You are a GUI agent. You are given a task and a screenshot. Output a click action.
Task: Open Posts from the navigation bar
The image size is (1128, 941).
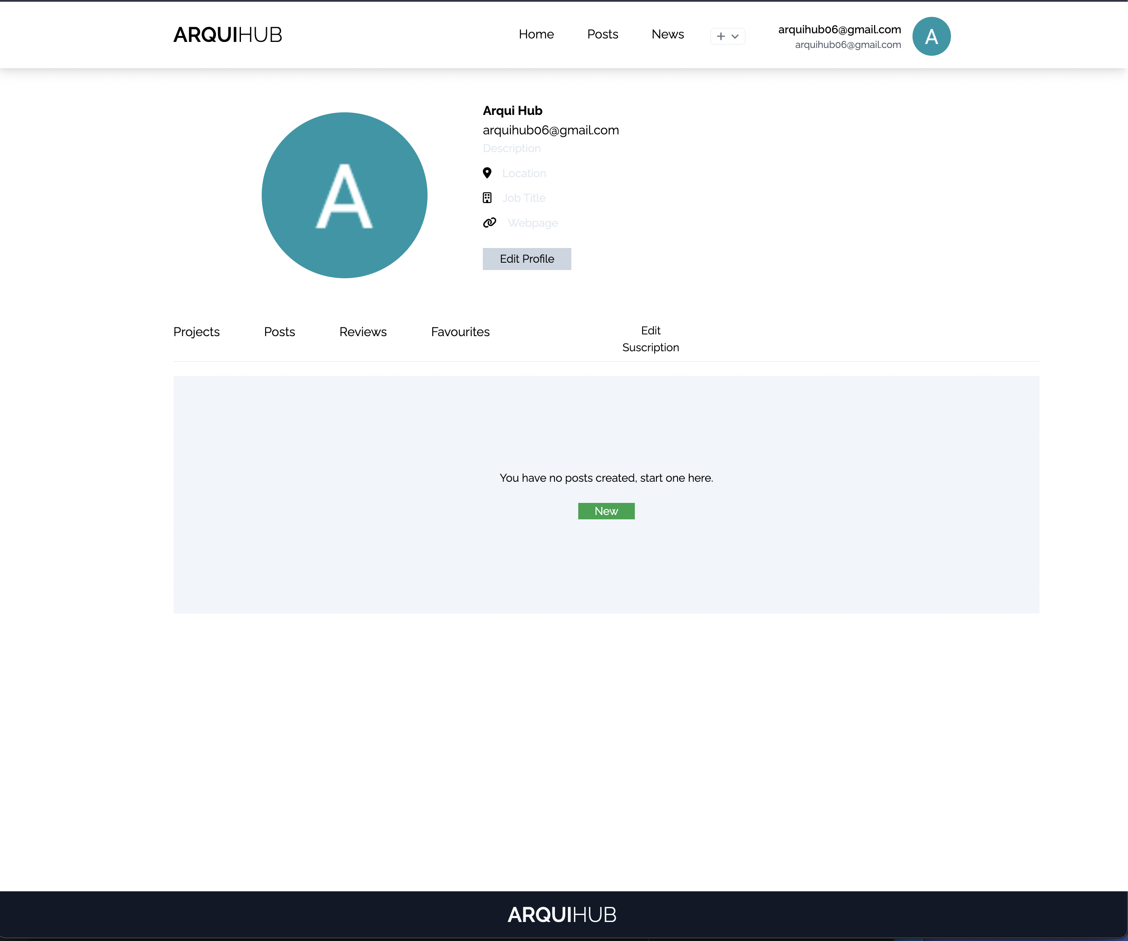[x=603, y=34]
